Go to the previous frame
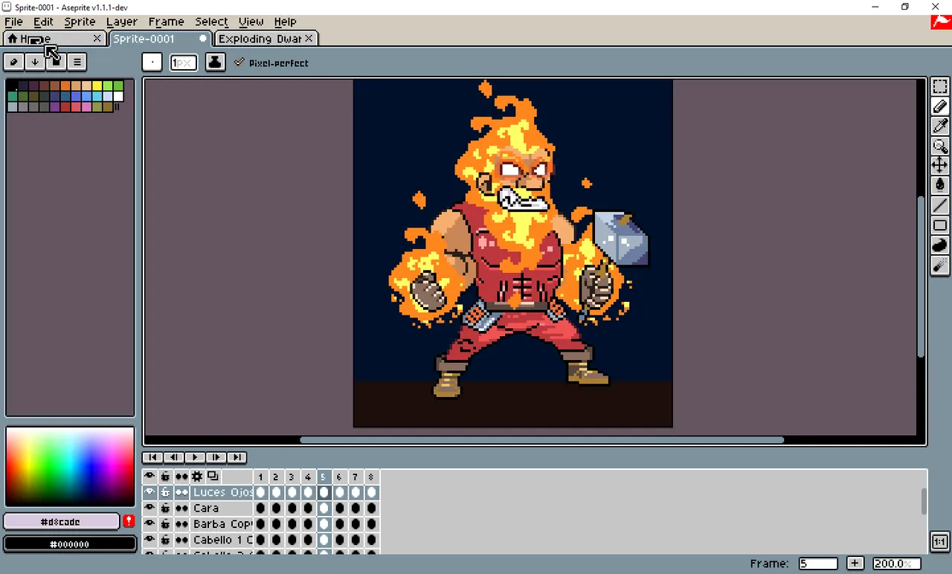The image size is (952, 574). 173,457
